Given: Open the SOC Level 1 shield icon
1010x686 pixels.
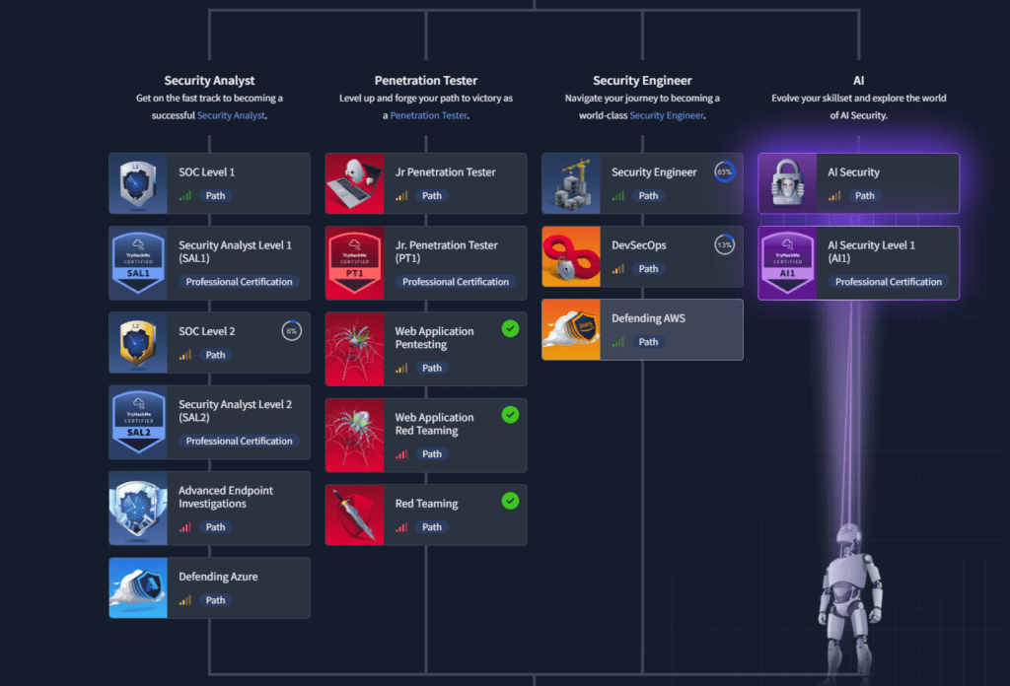Looking at the screenshot, I should coord(138,183).
